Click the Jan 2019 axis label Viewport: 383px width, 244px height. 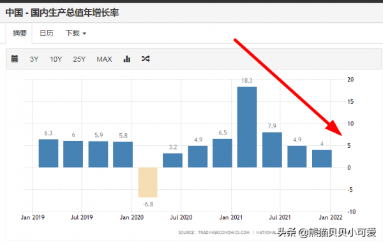33,217
